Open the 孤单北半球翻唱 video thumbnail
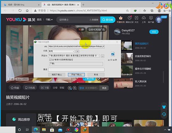Image resolution: width=172 pixels, height=133 pixels. 127,71
